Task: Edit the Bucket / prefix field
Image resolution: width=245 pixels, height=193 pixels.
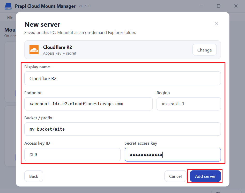Action: click(x=123, y=129)
